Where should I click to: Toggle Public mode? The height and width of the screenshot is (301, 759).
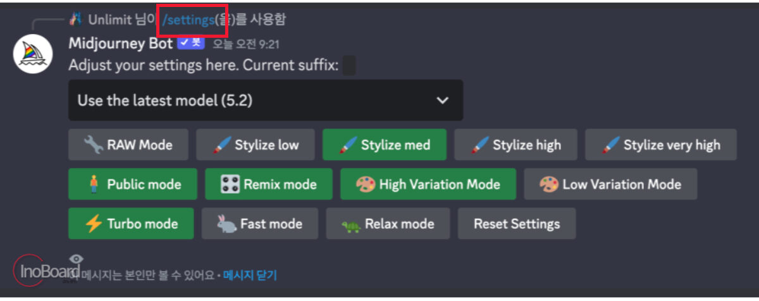133,185
